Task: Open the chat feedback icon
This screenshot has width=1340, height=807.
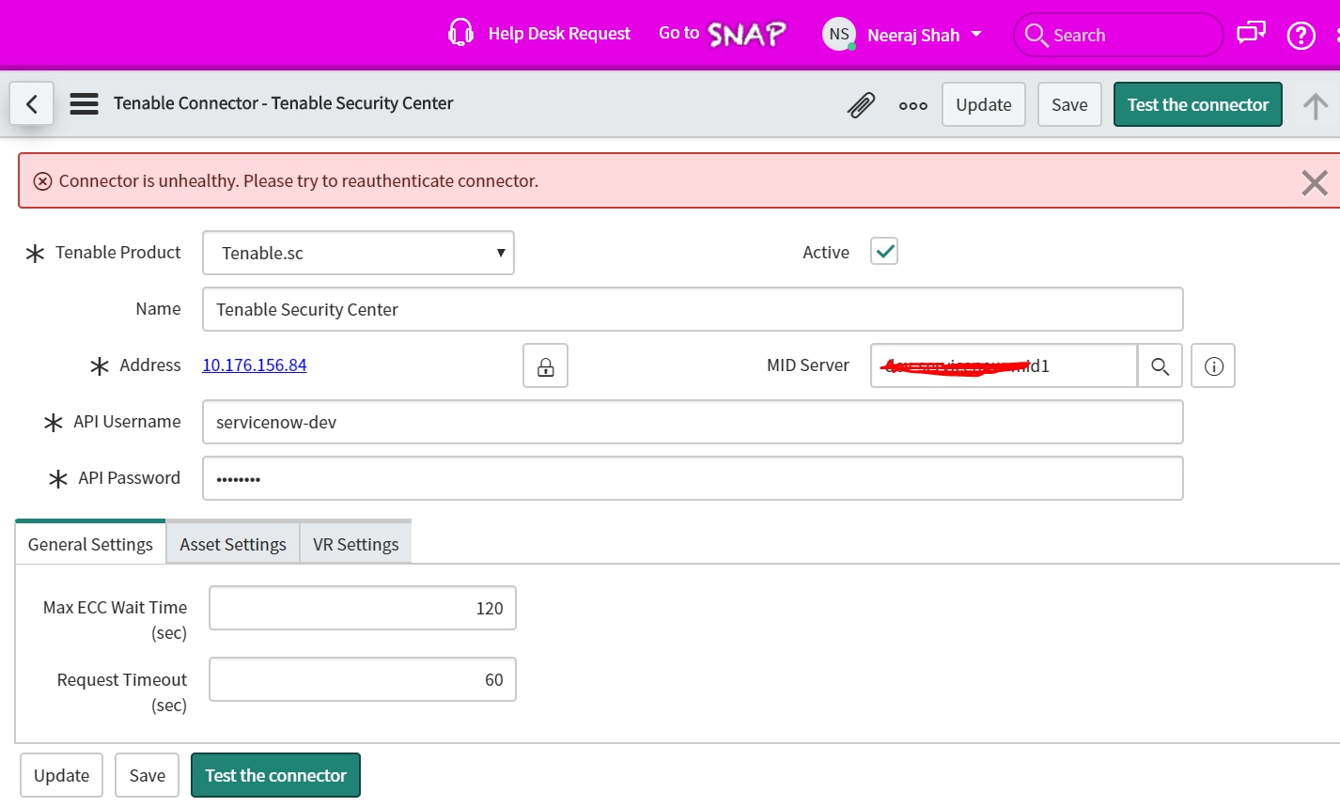Action: 1250,34
